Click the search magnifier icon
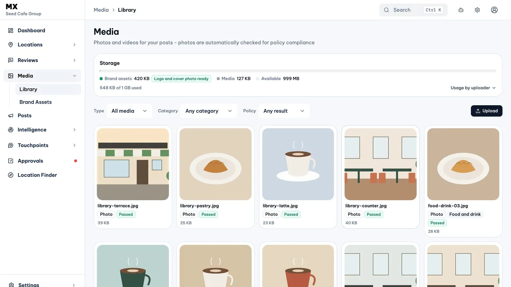 coord(386,10)
